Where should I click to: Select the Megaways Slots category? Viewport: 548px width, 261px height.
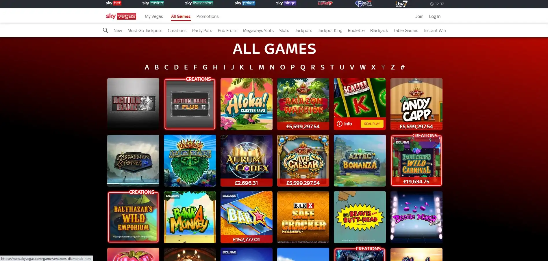tap(258, 31)
